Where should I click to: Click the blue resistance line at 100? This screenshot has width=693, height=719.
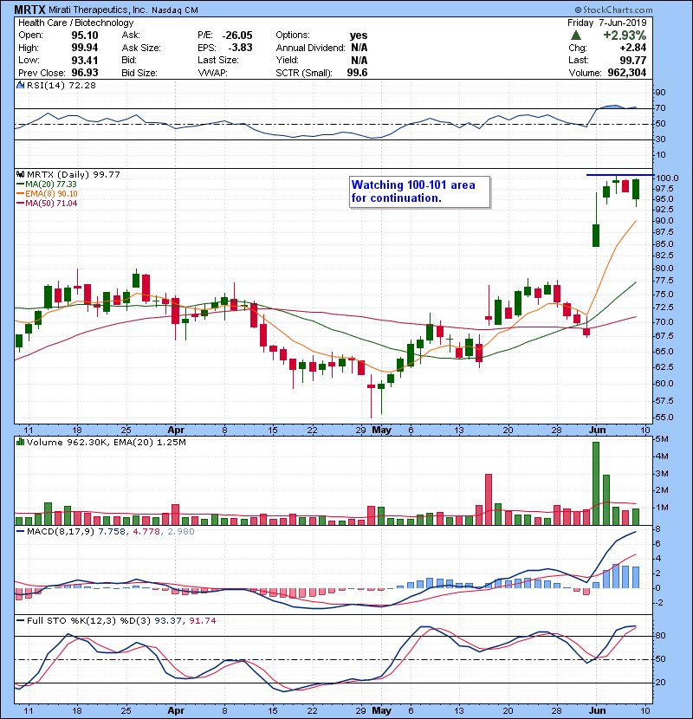click(620, 175)
